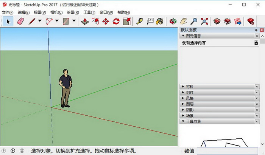This screenshot has height=155, width=265.
Task: Select the Pan hand tool
Action: (183, 22)
